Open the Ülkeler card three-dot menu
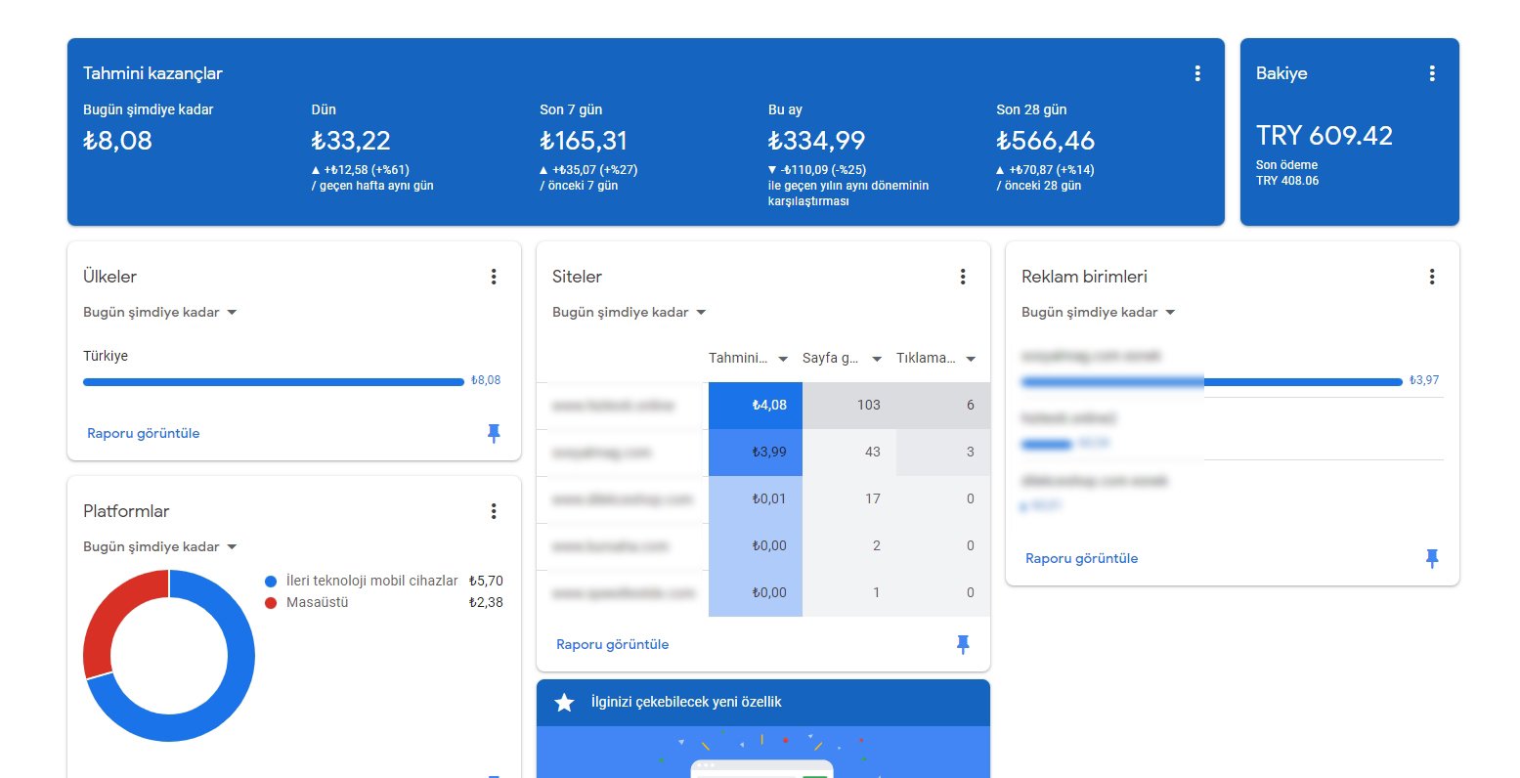 coord(494,277)
